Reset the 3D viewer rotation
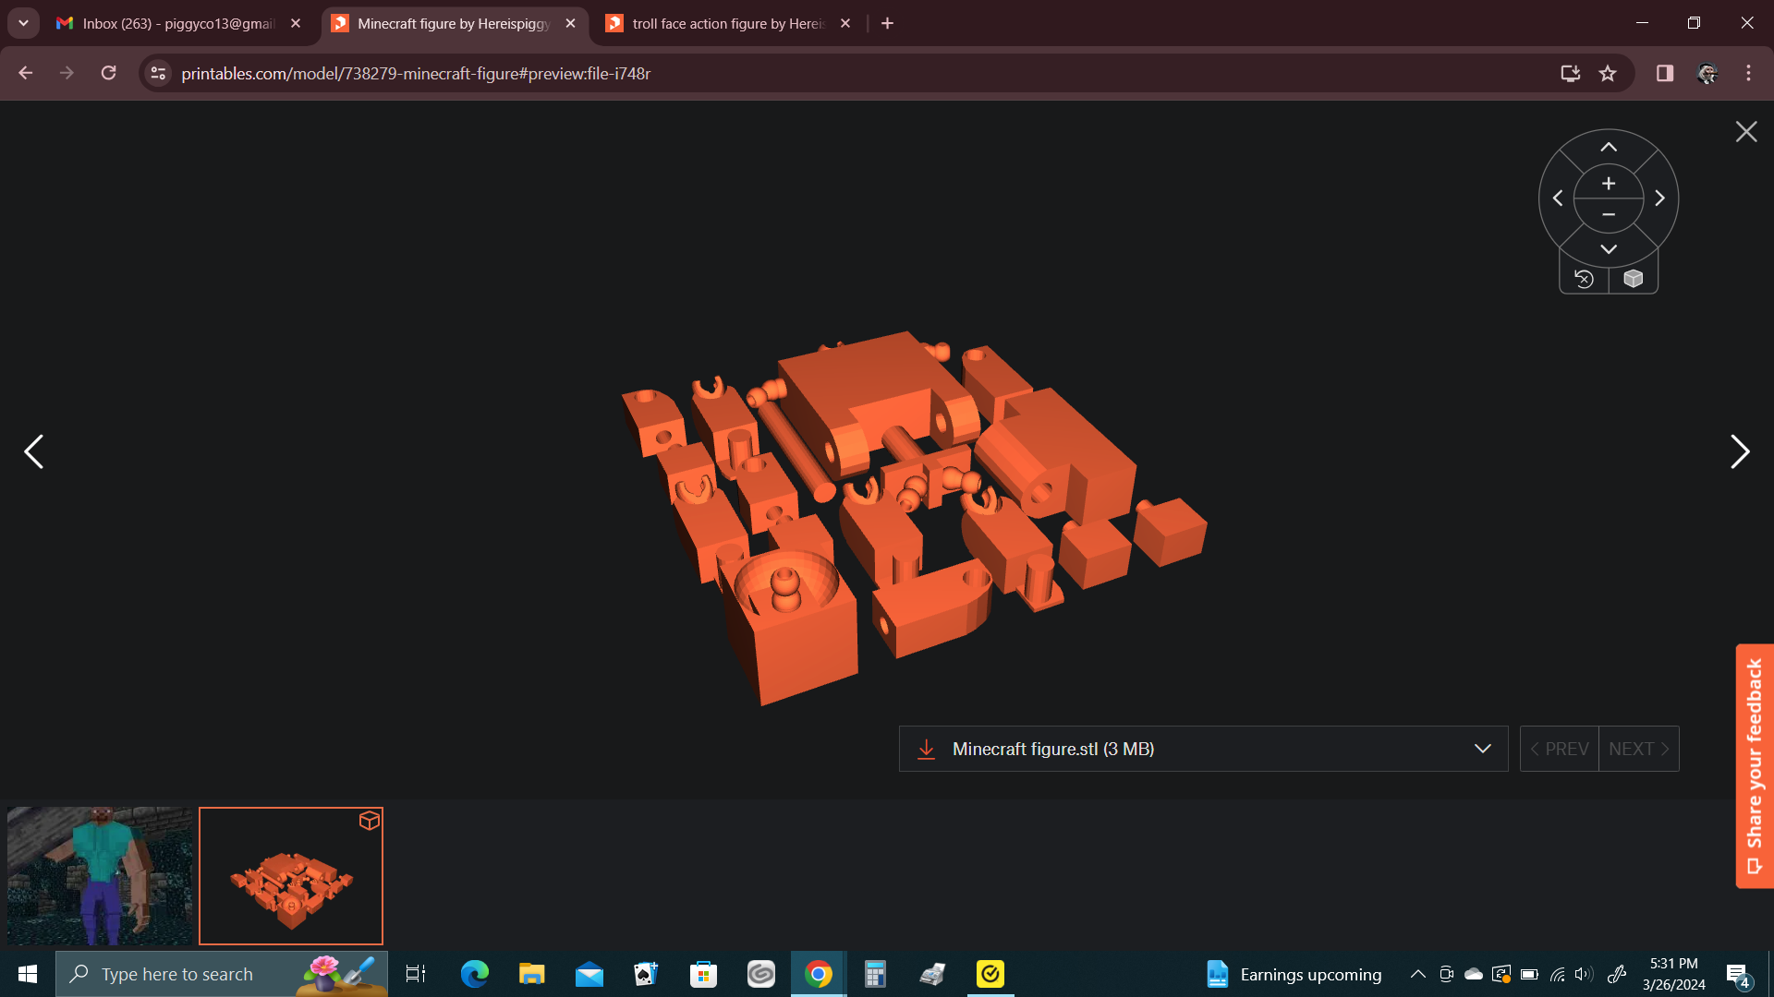 (1584, 279)
